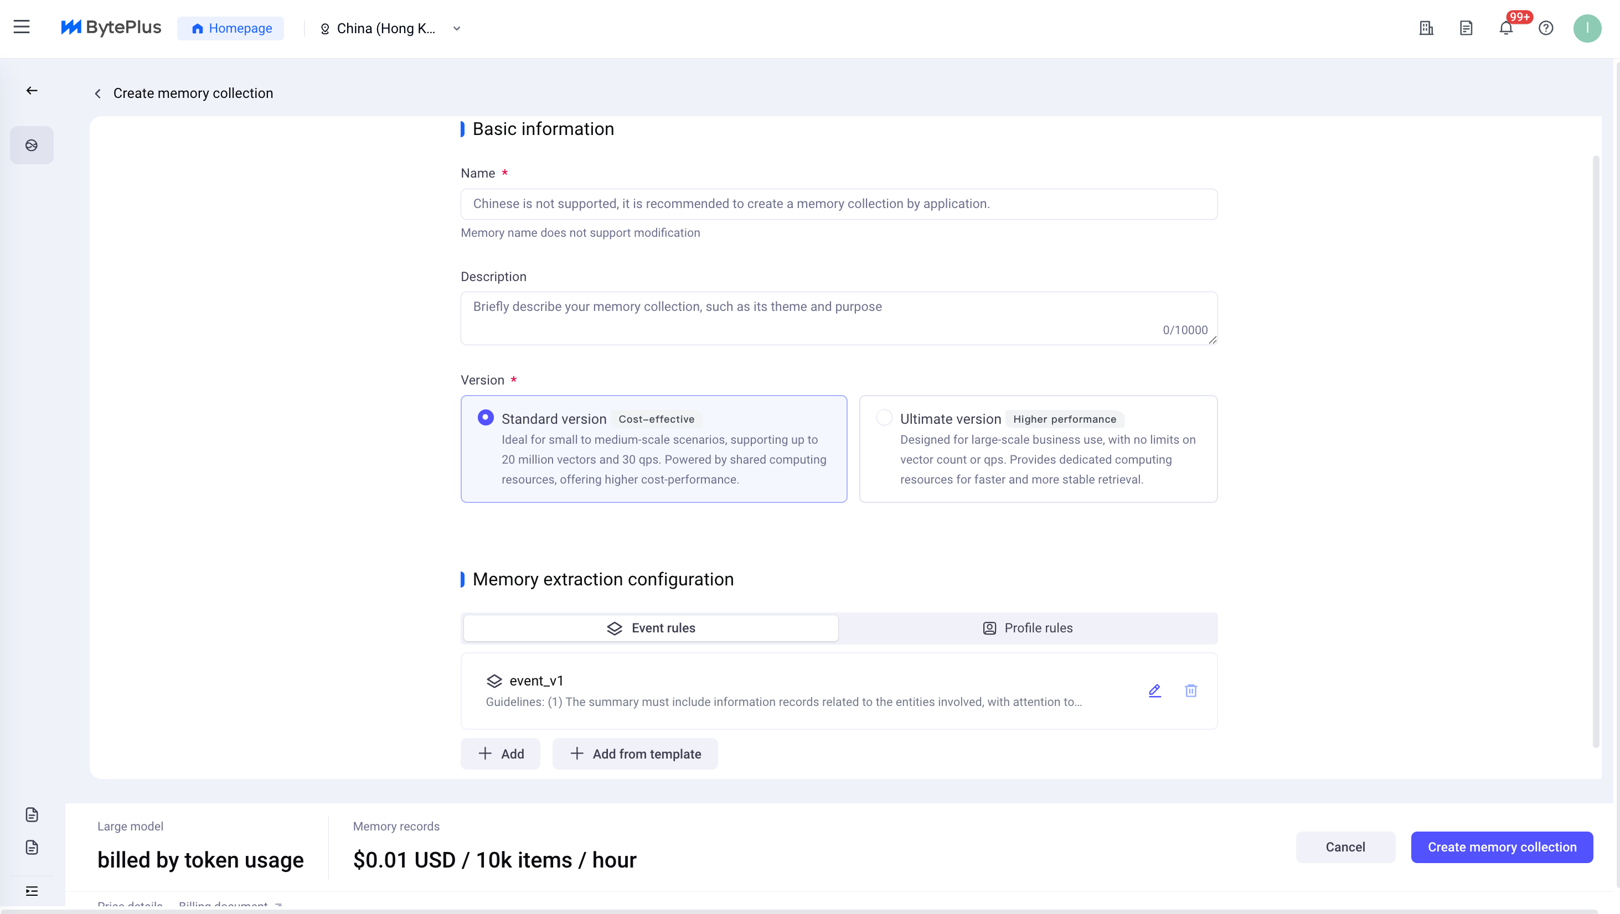1620x914 pixels.
Task: Edit the event_v1 rule
Action: [x=1154, y=691]
